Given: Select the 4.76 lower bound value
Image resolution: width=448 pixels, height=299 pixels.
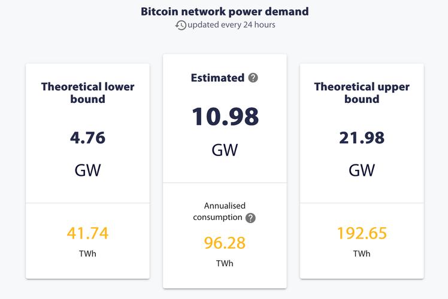Looking at the screenshot, I should 87,138.
